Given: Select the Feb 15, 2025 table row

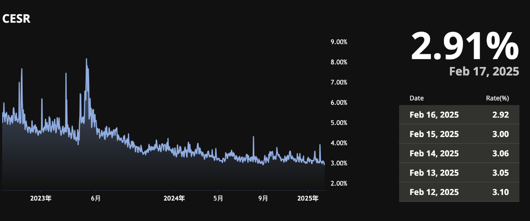Looking at the screenshot, I should (459, 134).
